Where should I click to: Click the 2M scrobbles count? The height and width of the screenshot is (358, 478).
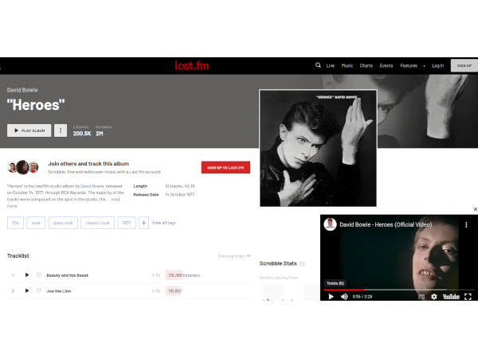(x=100, y=134)
